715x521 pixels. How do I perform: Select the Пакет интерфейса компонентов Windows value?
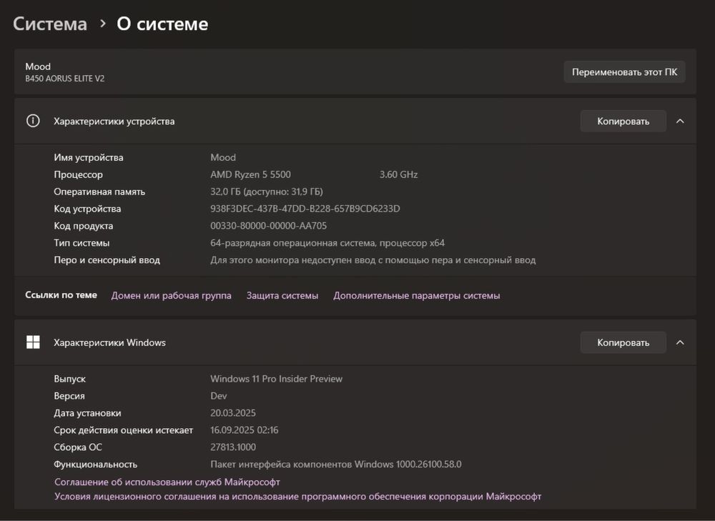point(336,464)
